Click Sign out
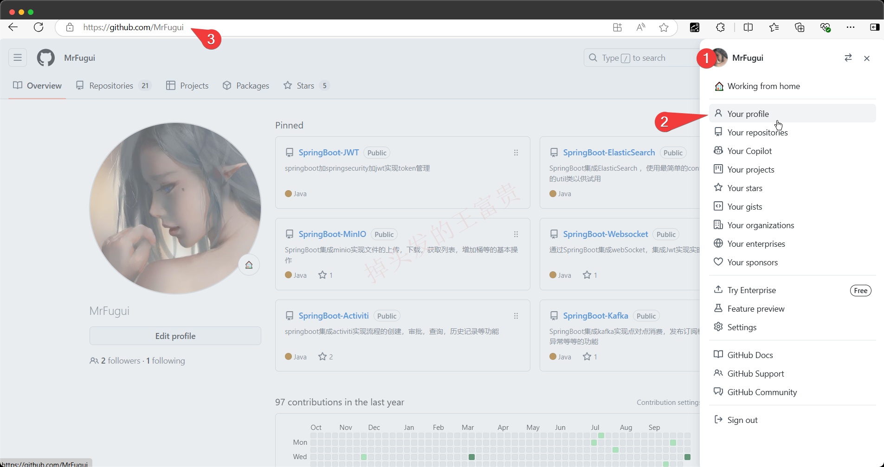The image size is (884, 467). coord(792,420)
